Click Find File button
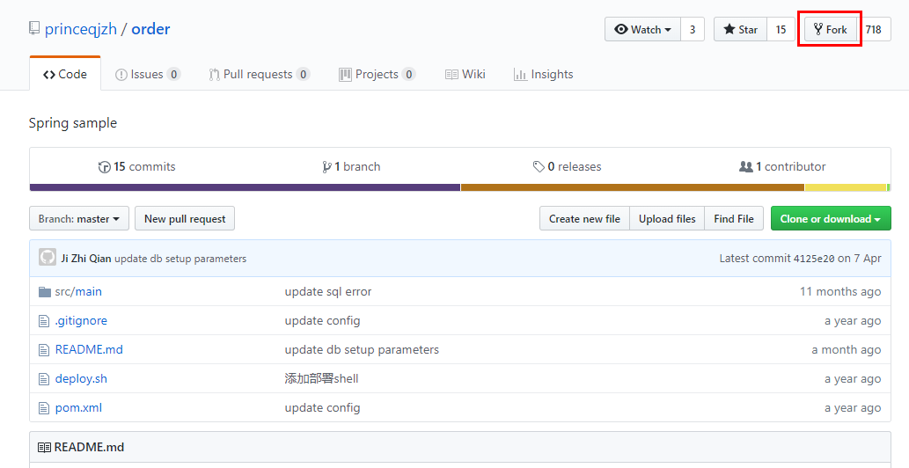The height and width of the screenshot is (468, 909). tap(734, 218)
